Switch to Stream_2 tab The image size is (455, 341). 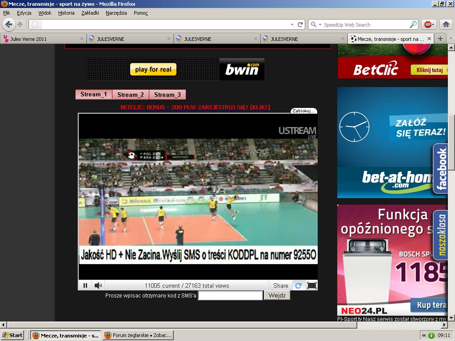point(130,95)
